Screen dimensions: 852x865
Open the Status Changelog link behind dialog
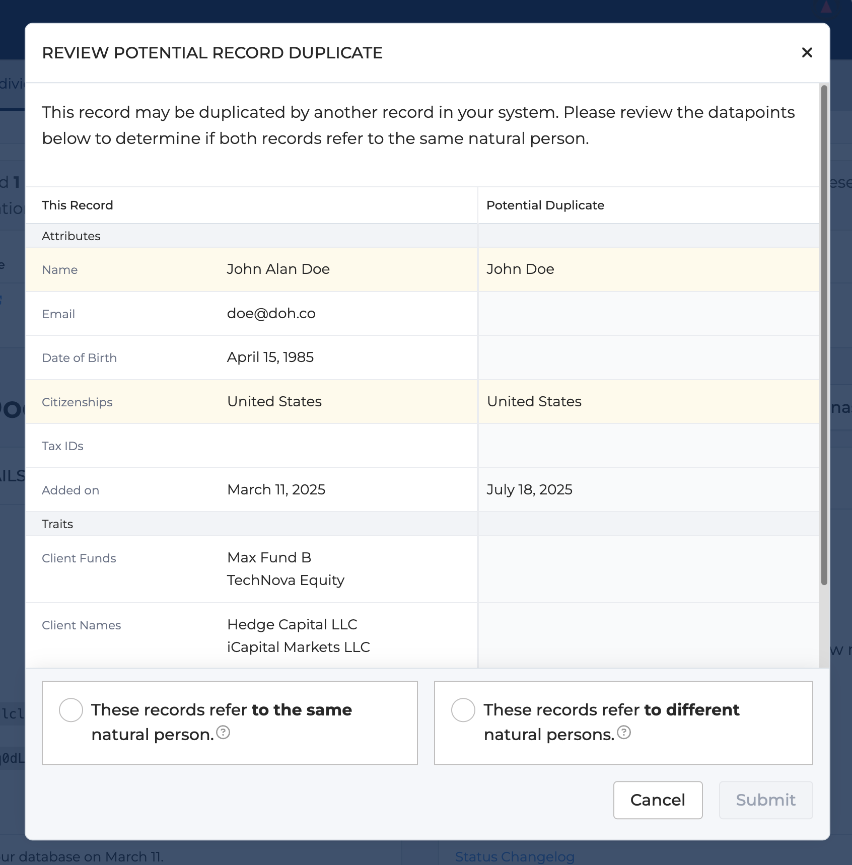click(515, 856)
